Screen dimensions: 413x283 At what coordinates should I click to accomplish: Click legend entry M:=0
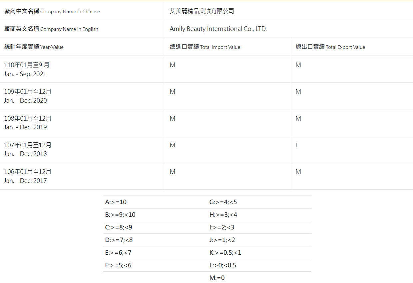tap(217, 278)
